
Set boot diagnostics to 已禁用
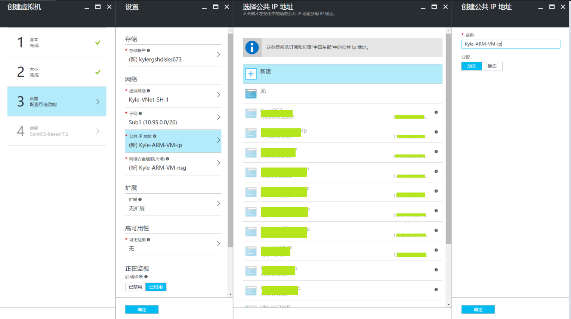(x=135, y=287)
